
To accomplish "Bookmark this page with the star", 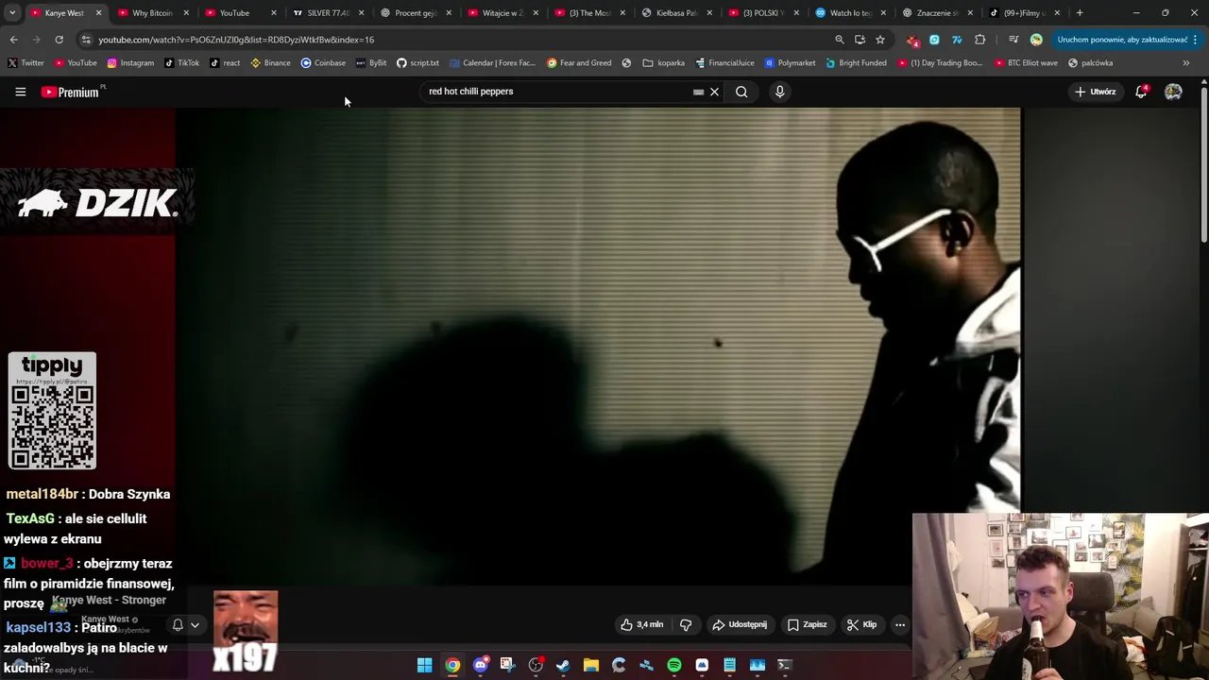I will 880,40.
